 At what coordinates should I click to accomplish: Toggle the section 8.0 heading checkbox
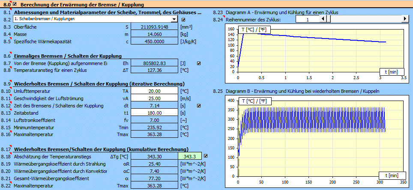click(15, 4)
